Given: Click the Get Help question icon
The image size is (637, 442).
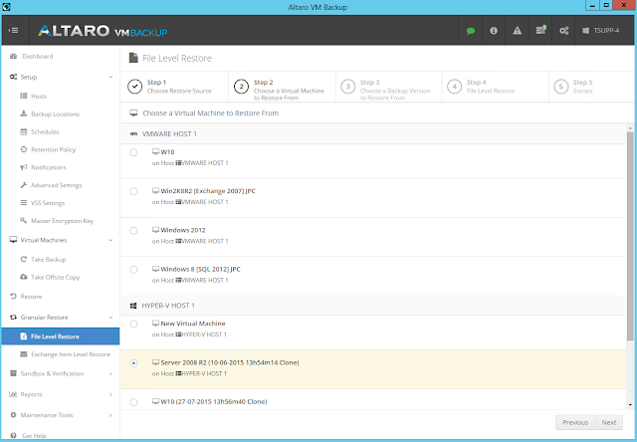Looking at the screenshot, I should [13, 435].
